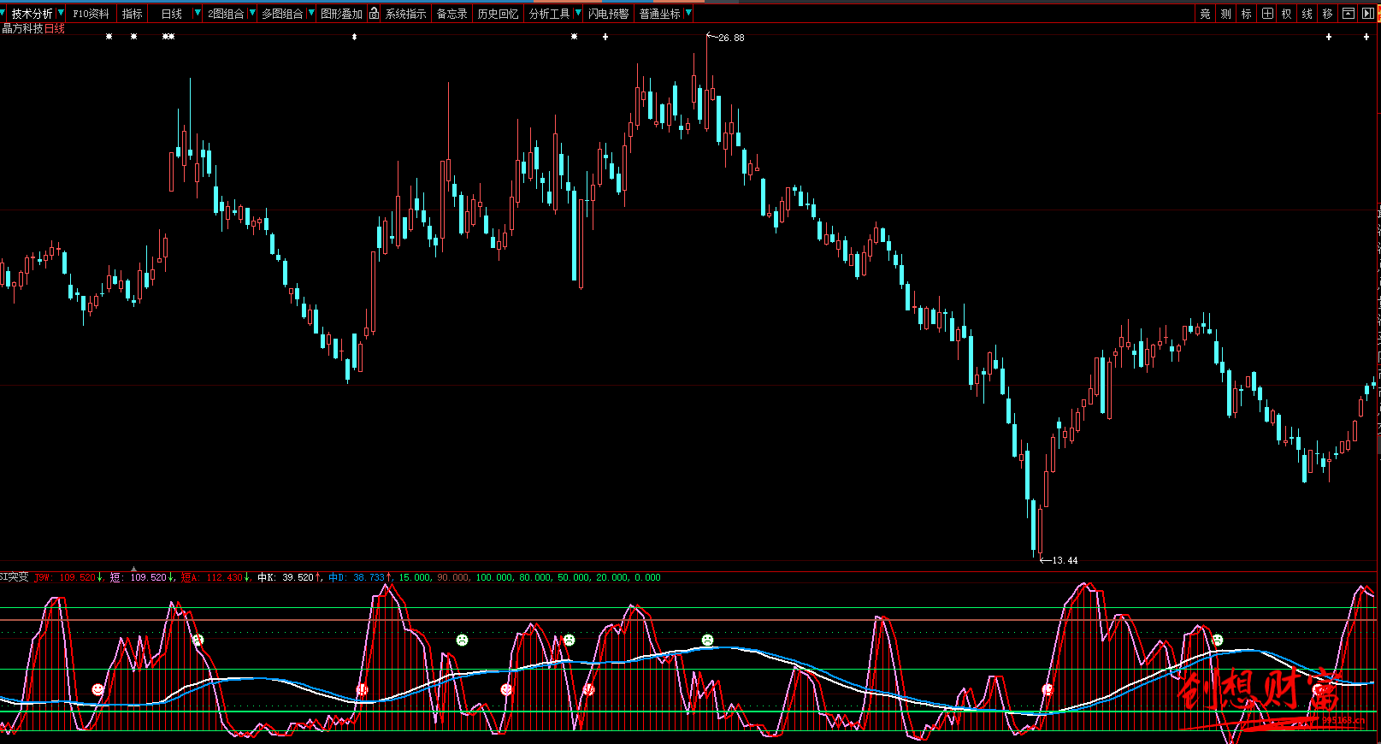Click the 系统指示 button
Image resolution: width=1381 pixels, height=744 pixels.
(405, 14)
